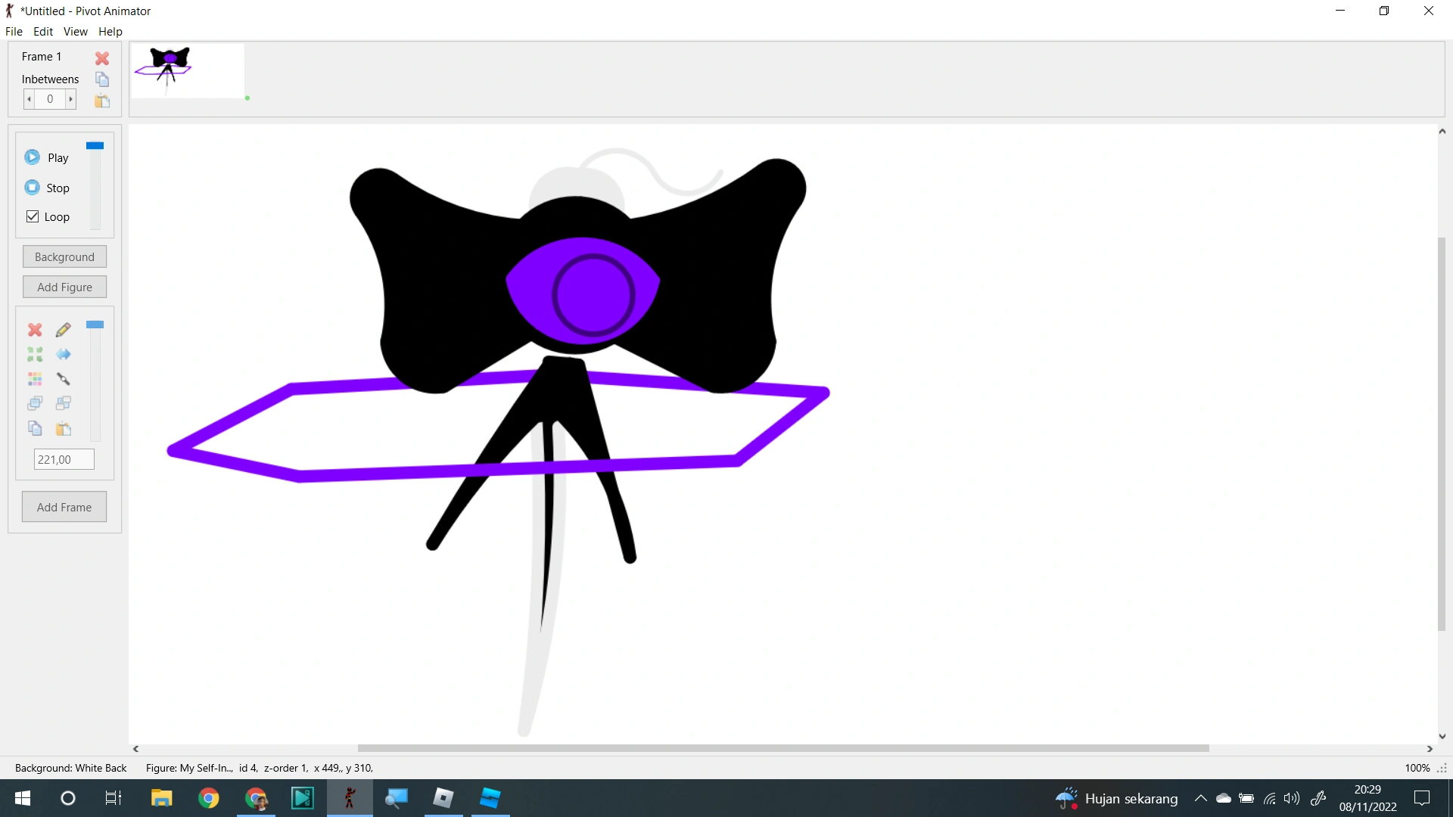Open the figure colour palette icon

tap(35, 379)
